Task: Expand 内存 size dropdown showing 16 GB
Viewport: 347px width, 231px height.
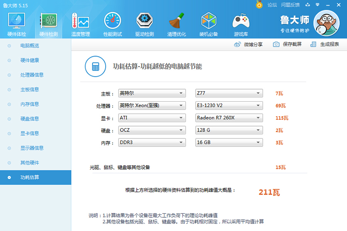Action: (x=229, y=142)
